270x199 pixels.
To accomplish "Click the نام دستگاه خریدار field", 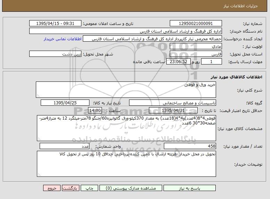I will 126,31.
